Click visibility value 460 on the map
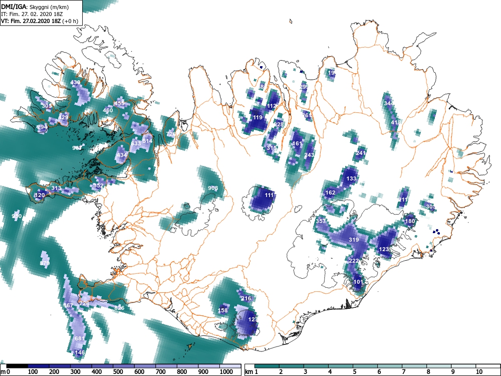This screenshot has height=376, width=501. (108, 110)
